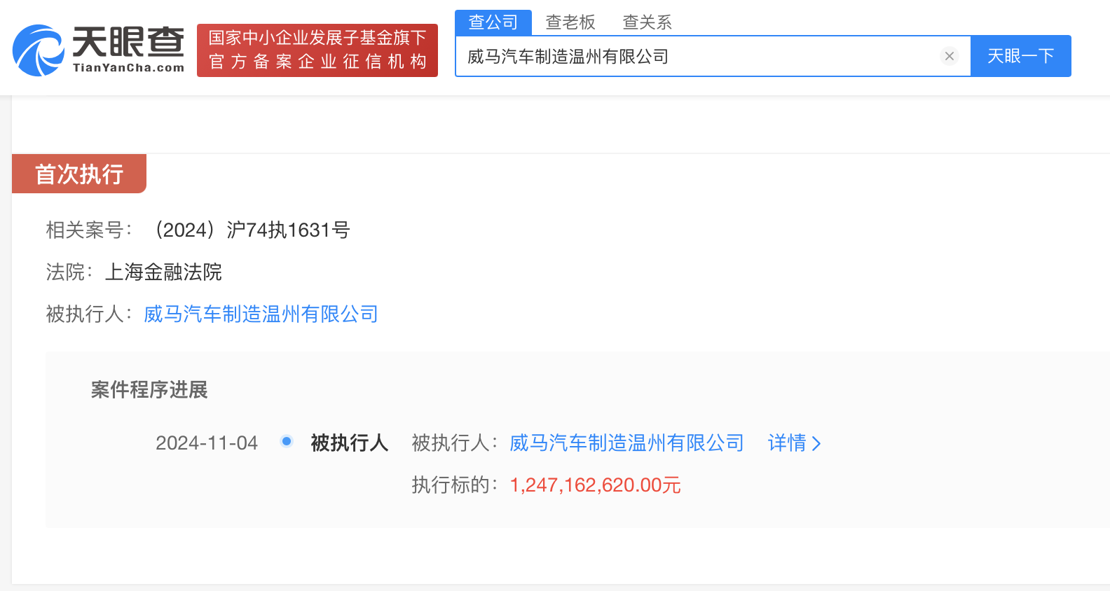Image resolution: width=1110 pixels, height=591 pixels.
Task: Click the bold 被执行人 stage label
Action: coord(350,443)
